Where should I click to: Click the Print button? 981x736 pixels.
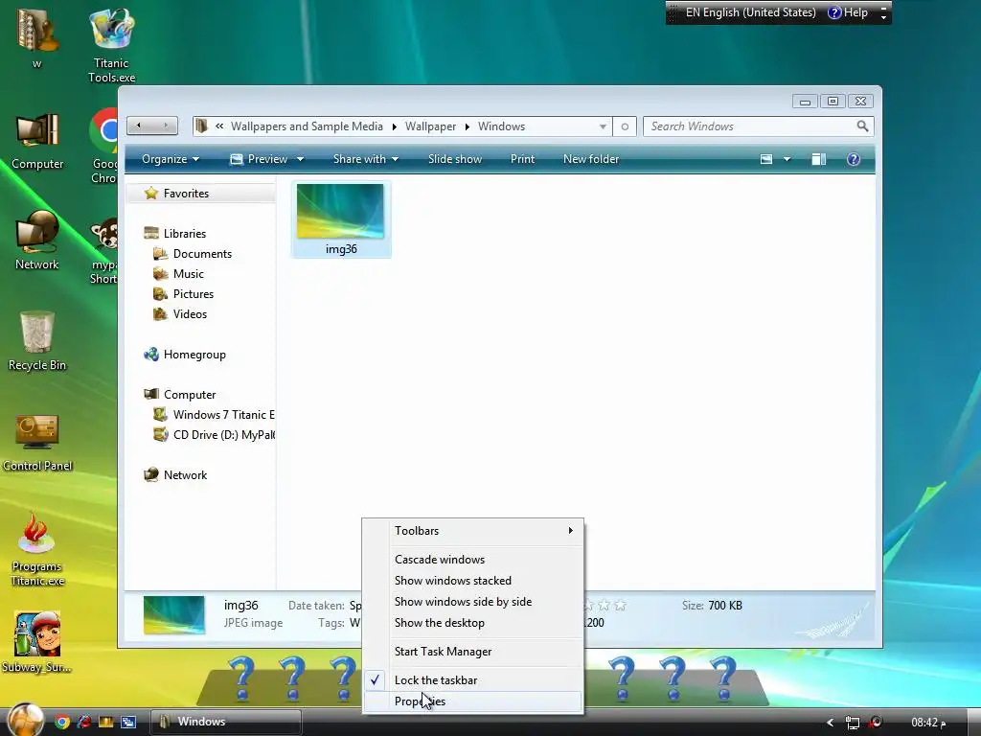coord(522,159)
